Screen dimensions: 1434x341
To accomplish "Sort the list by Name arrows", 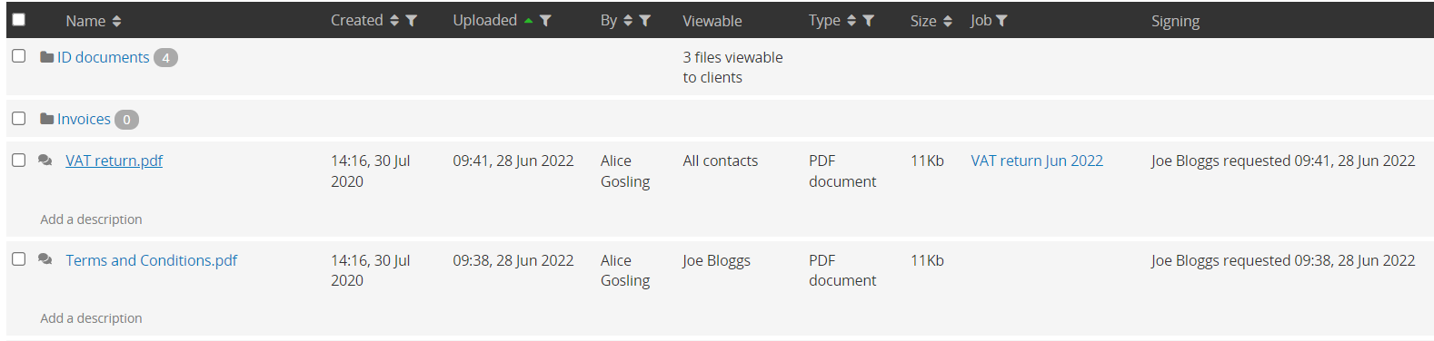I will pos(117,21).
